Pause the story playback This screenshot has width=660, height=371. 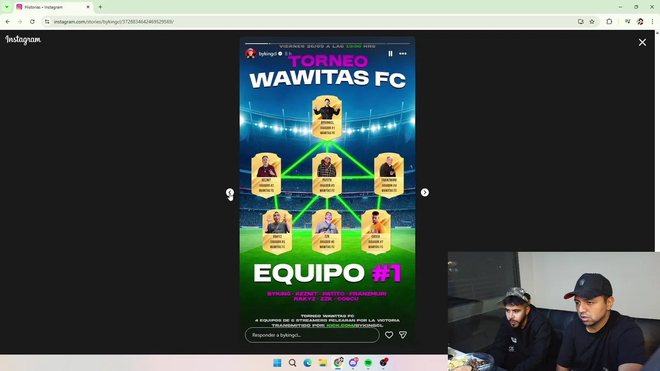pos(390,54)
